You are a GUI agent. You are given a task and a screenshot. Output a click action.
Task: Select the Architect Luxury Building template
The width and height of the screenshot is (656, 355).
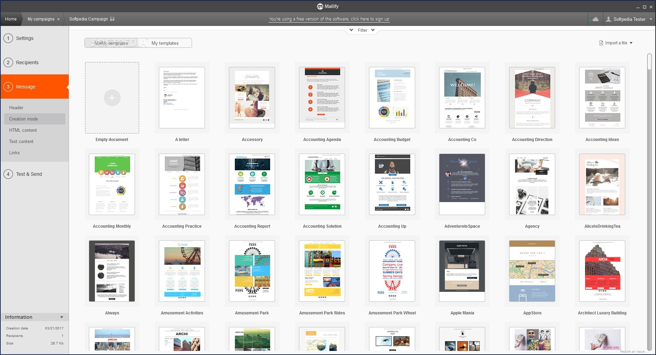[602, 271]
